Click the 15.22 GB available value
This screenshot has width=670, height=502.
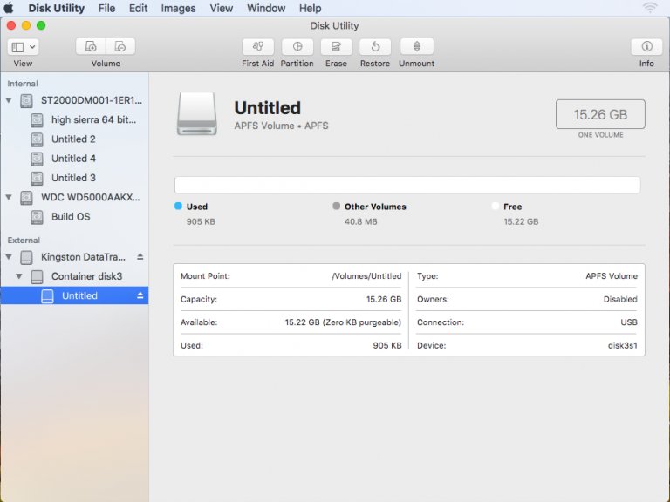[x=343, y=322]
